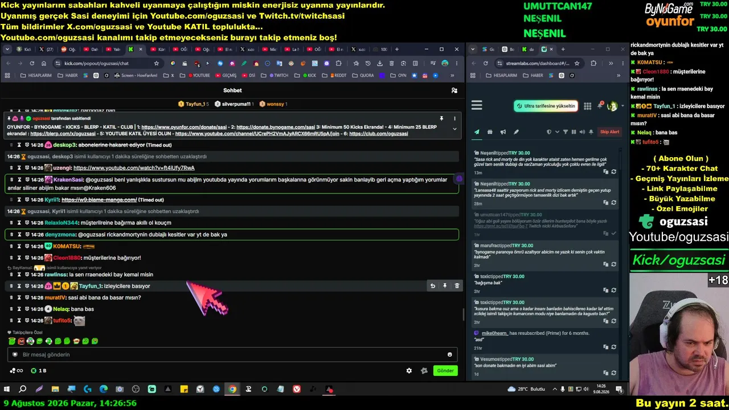Open the Windows taskbar search icon
729x410 pixels.
tap(23, 389)
